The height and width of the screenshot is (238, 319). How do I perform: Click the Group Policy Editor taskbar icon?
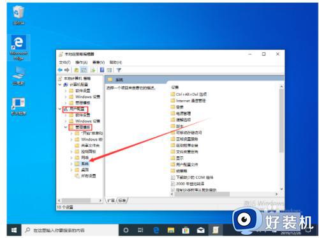[216, 230]
